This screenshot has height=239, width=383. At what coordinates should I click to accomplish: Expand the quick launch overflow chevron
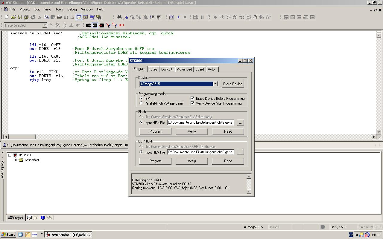point(42,234)
